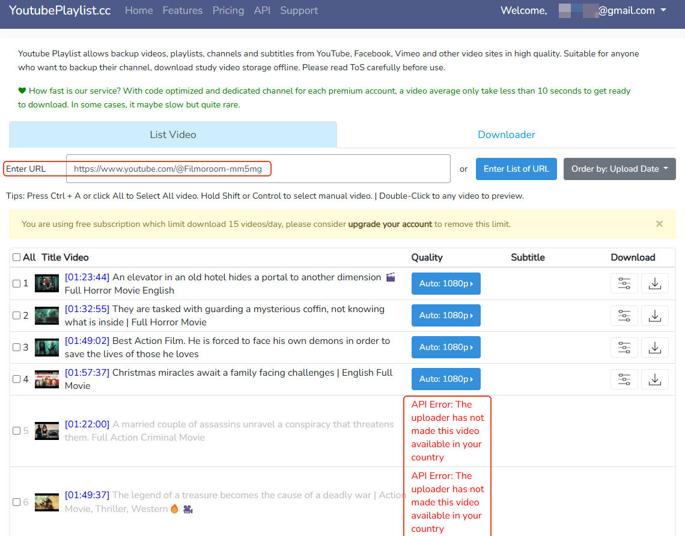The image size is (685, 536).
Task: Check the All videos checkbox
Action: [16, 257]
